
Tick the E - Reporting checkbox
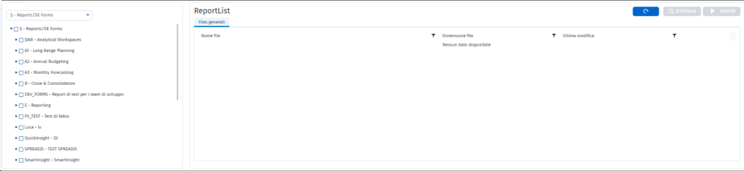coord(21,105)
